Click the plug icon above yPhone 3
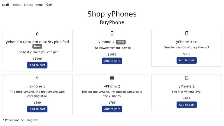Screen dimensions: 224x126 (37, 78)
